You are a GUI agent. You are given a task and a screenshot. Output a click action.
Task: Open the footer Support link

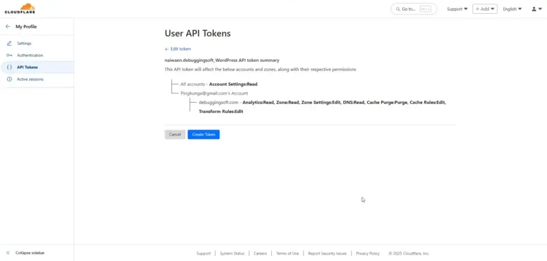pyautogui.click(x=204, y=254)
